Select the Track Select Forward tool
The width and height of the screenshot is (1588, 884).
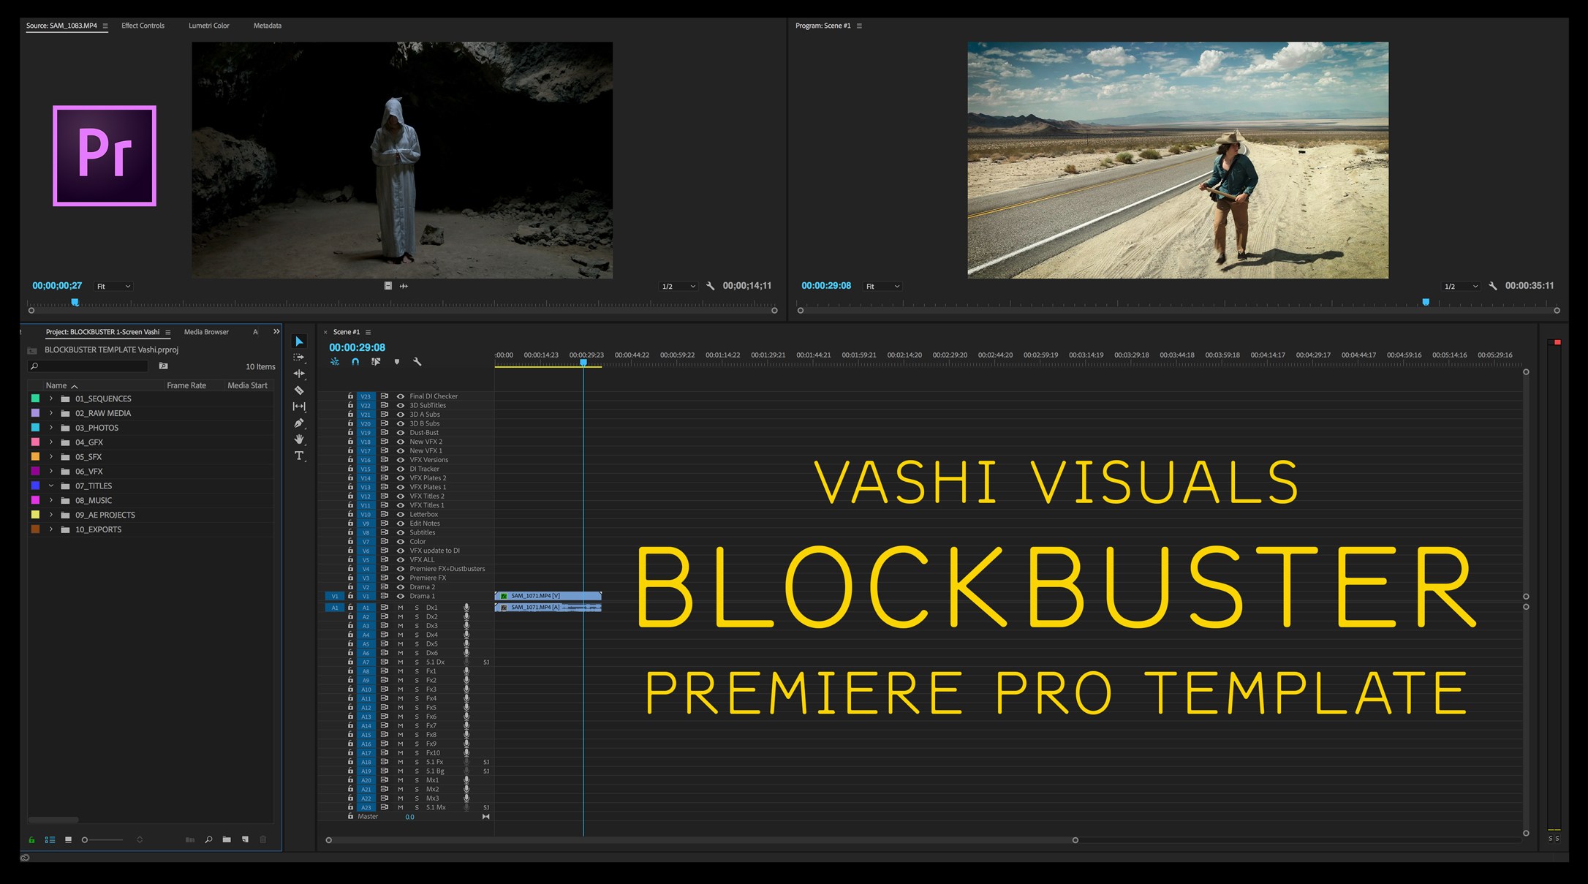click(299, 358)
